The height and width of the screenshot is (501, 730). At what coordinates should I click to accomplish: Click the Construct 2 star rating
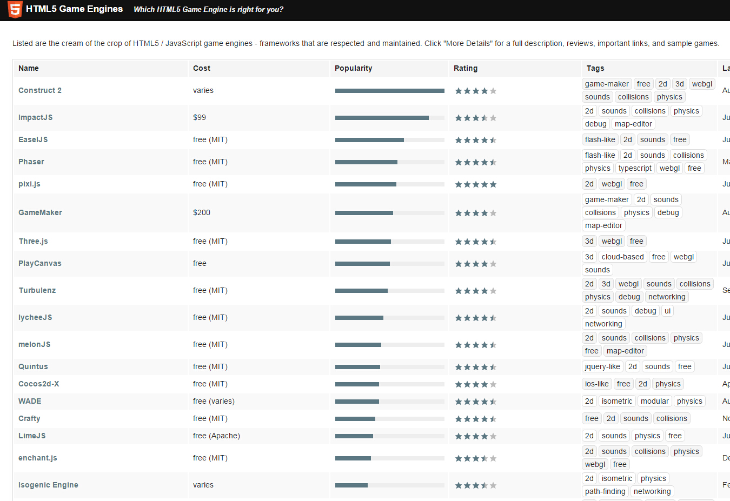coord(476,91)
